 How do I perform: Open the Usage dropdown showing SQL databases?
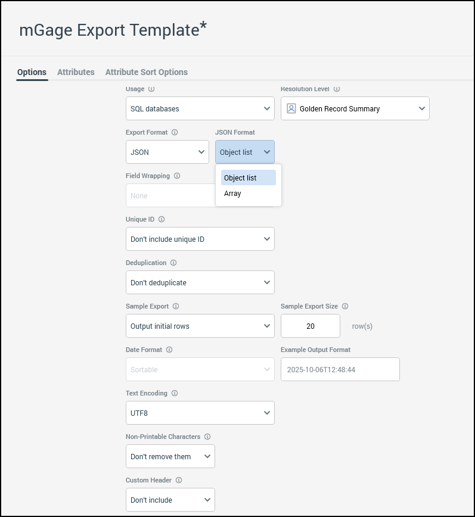tap(200, 108)
